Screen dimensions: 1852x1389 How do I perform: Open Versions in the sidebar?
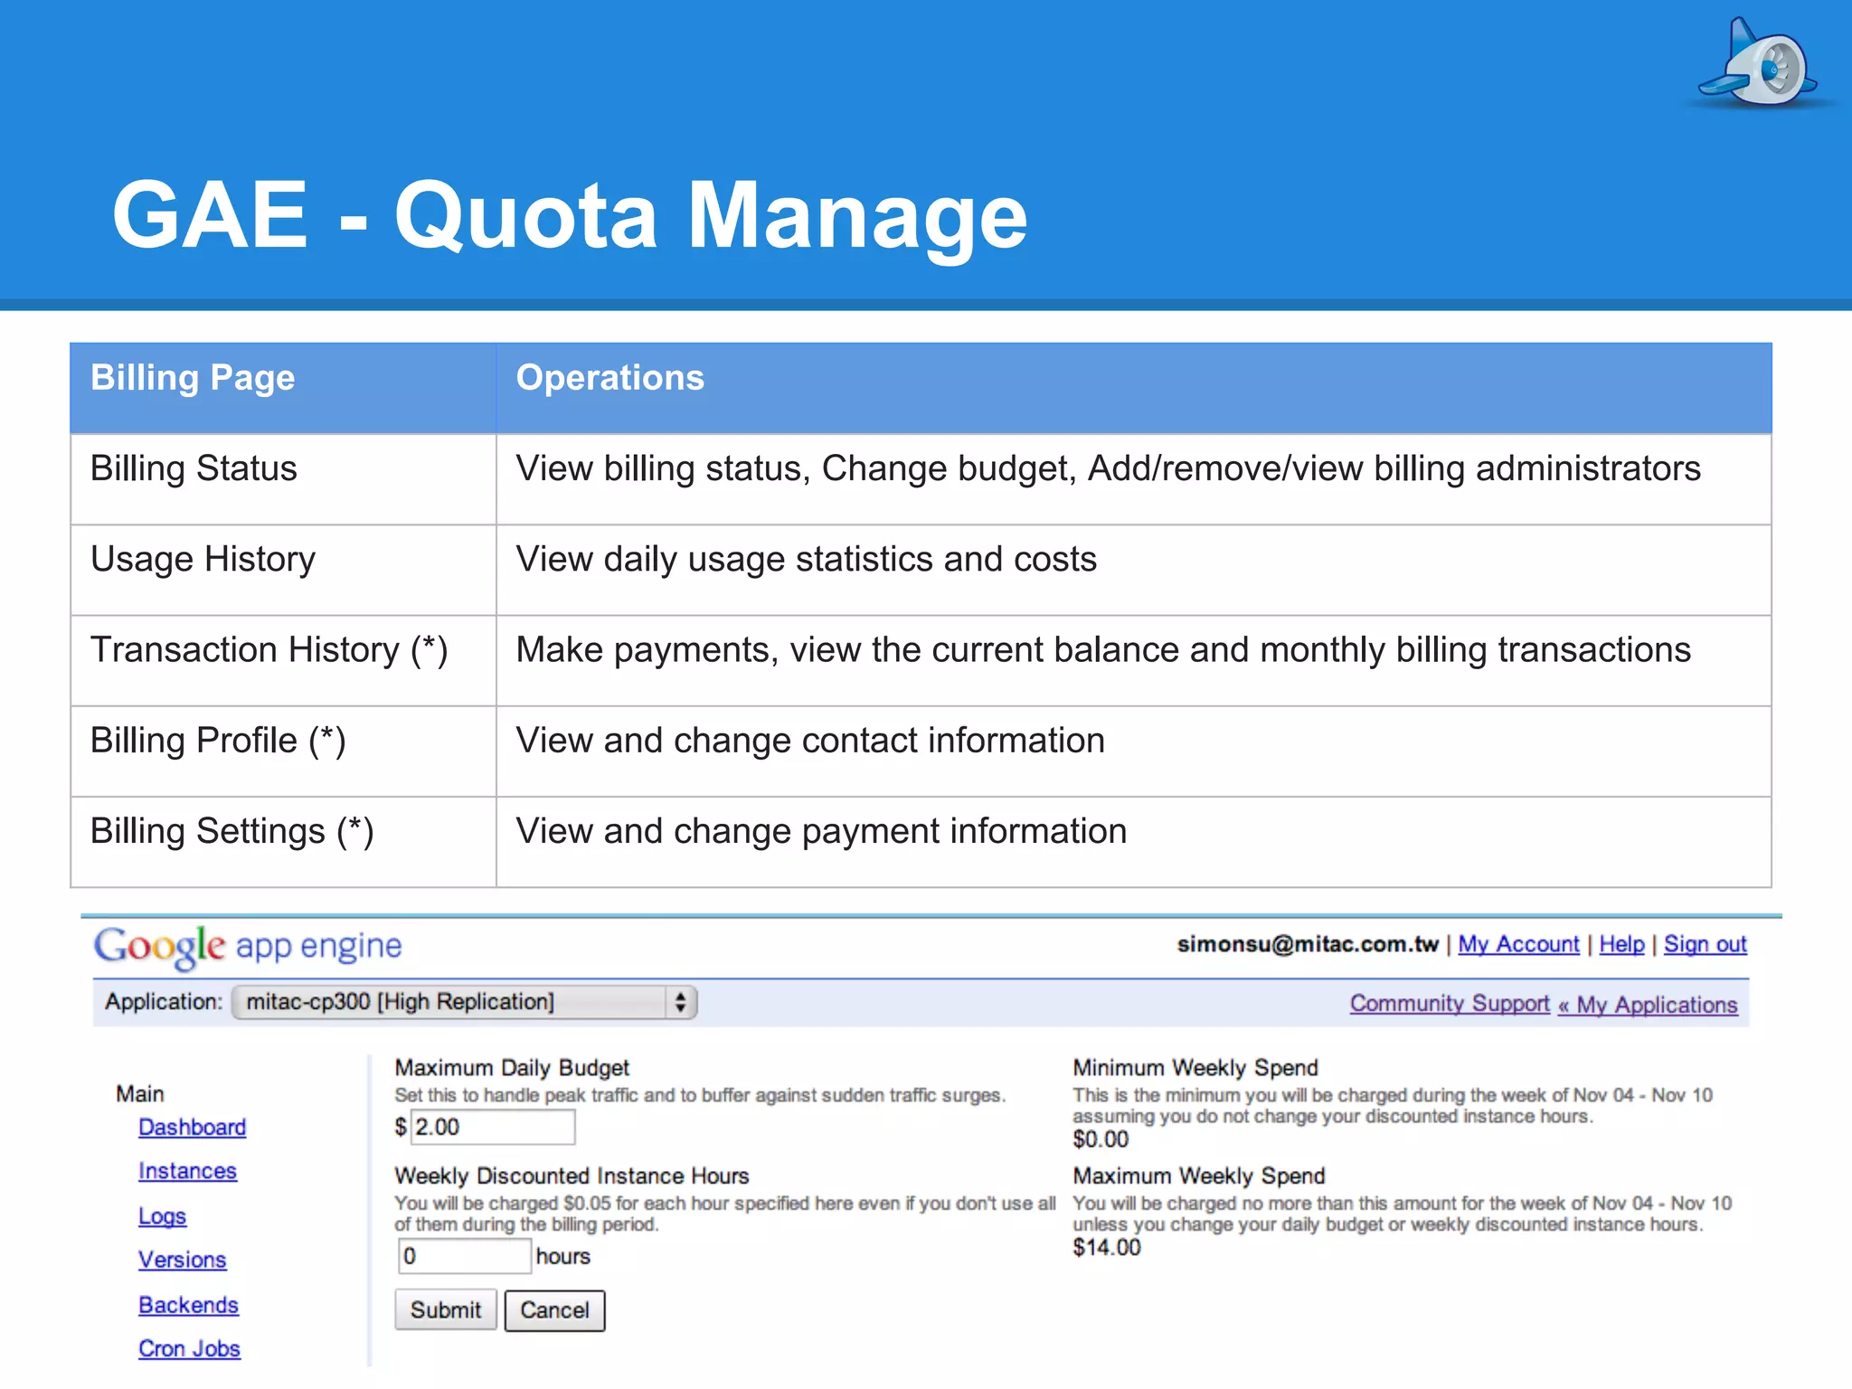(x=182, y=1260)
